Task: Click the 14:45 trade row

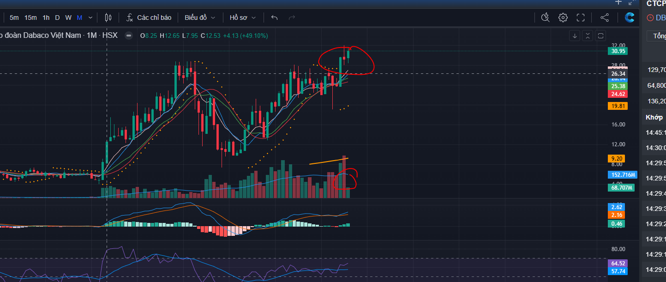Action: point(655,133)
